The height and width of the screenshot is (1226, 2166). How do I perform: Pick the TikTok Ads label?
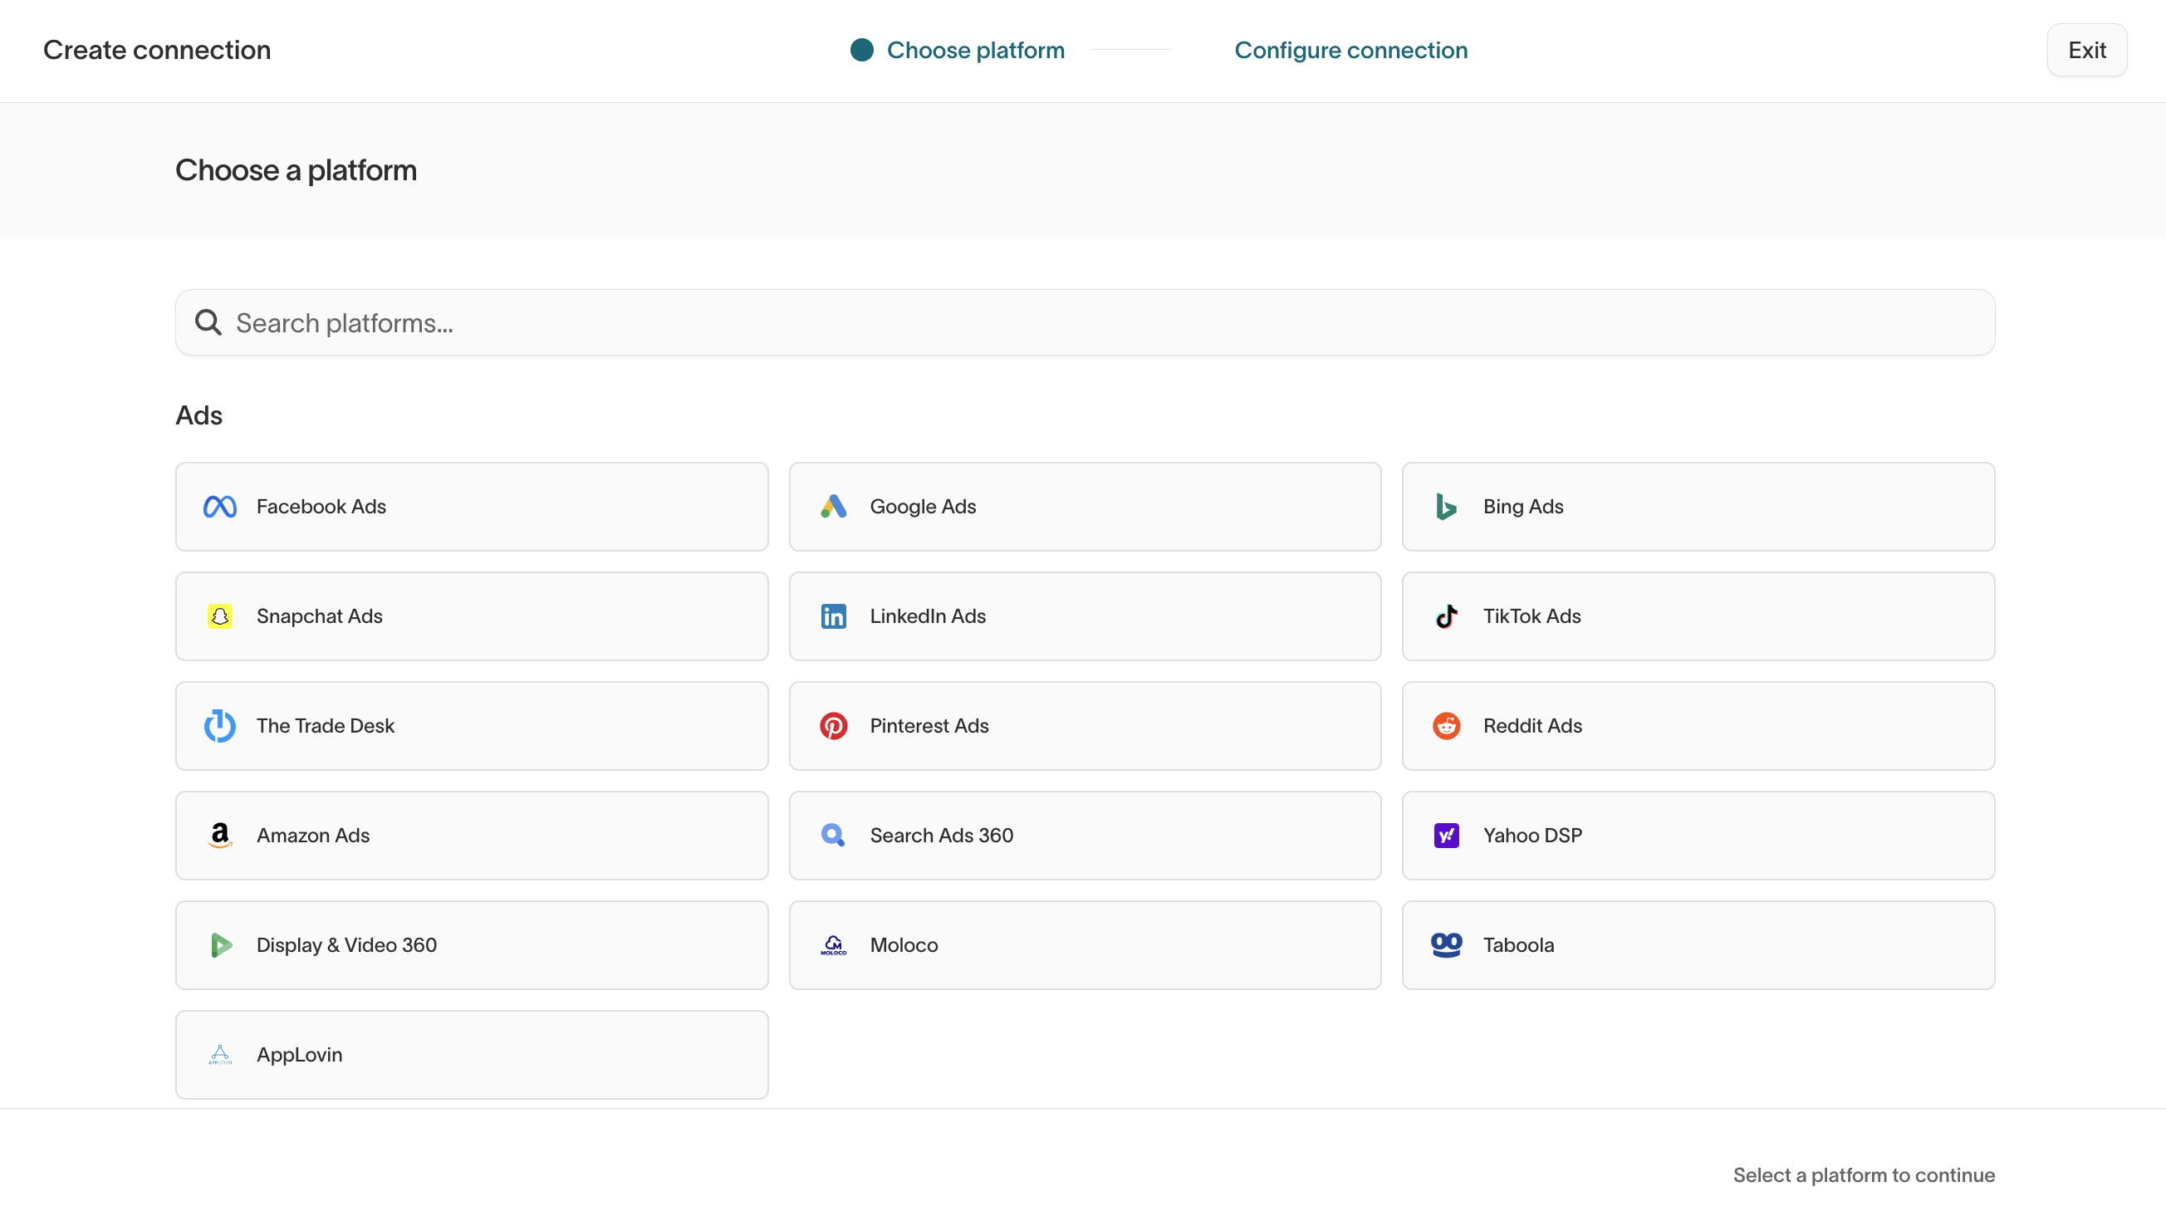click(x=1531, y=616)
